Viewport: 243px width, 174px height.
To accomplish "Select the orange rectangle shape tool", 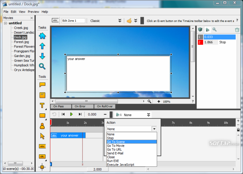I will point(42,116).
